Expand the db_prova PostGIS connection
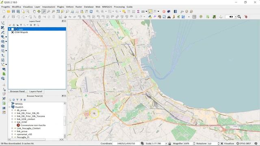Image resolution: width=260 pixels, height=146 pixels. point(12,110)
